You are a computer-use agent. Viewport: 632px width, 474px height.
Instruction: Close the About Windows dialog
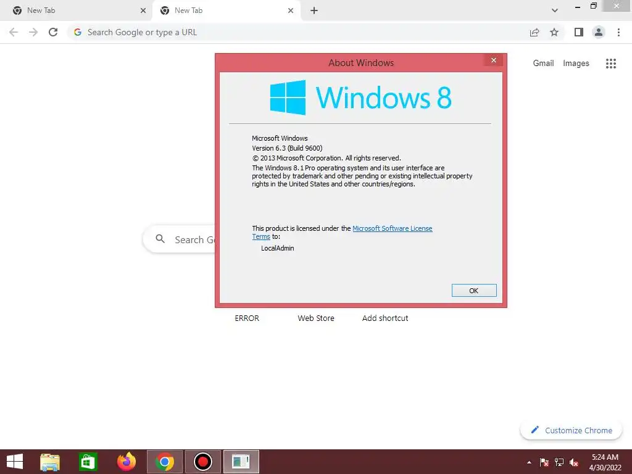click(493, 60)
